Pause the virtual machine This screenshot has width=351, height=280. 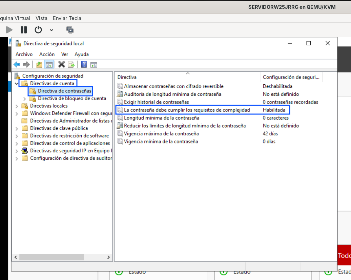23,30
